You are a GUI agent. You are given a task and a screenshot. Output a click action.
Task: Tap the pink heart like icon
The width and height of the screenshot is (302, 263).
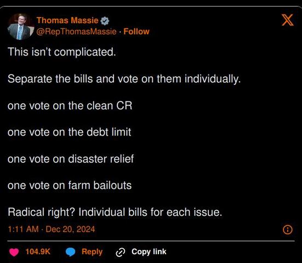click(x=14, y=252)
